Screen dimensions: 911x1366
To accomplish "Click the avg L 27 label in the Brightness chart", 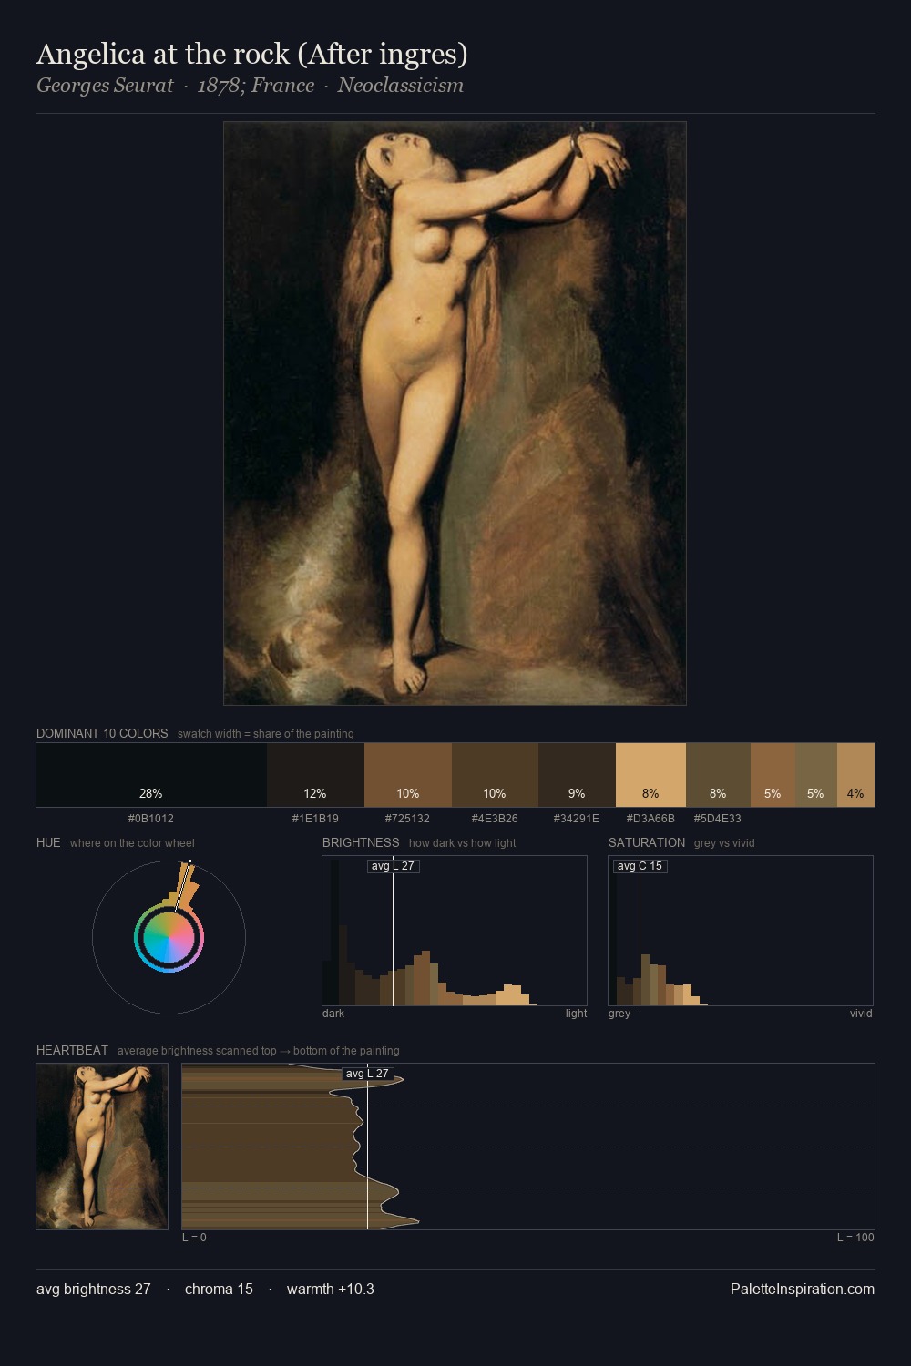I will coord(393,866).
